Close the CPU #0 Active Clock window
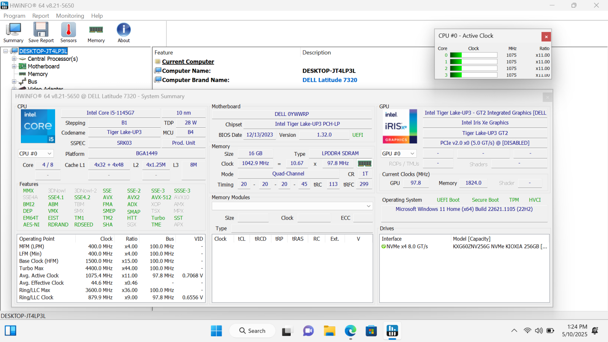The width and height of the screenshot is (608, 342). click(x=546, y=37)
